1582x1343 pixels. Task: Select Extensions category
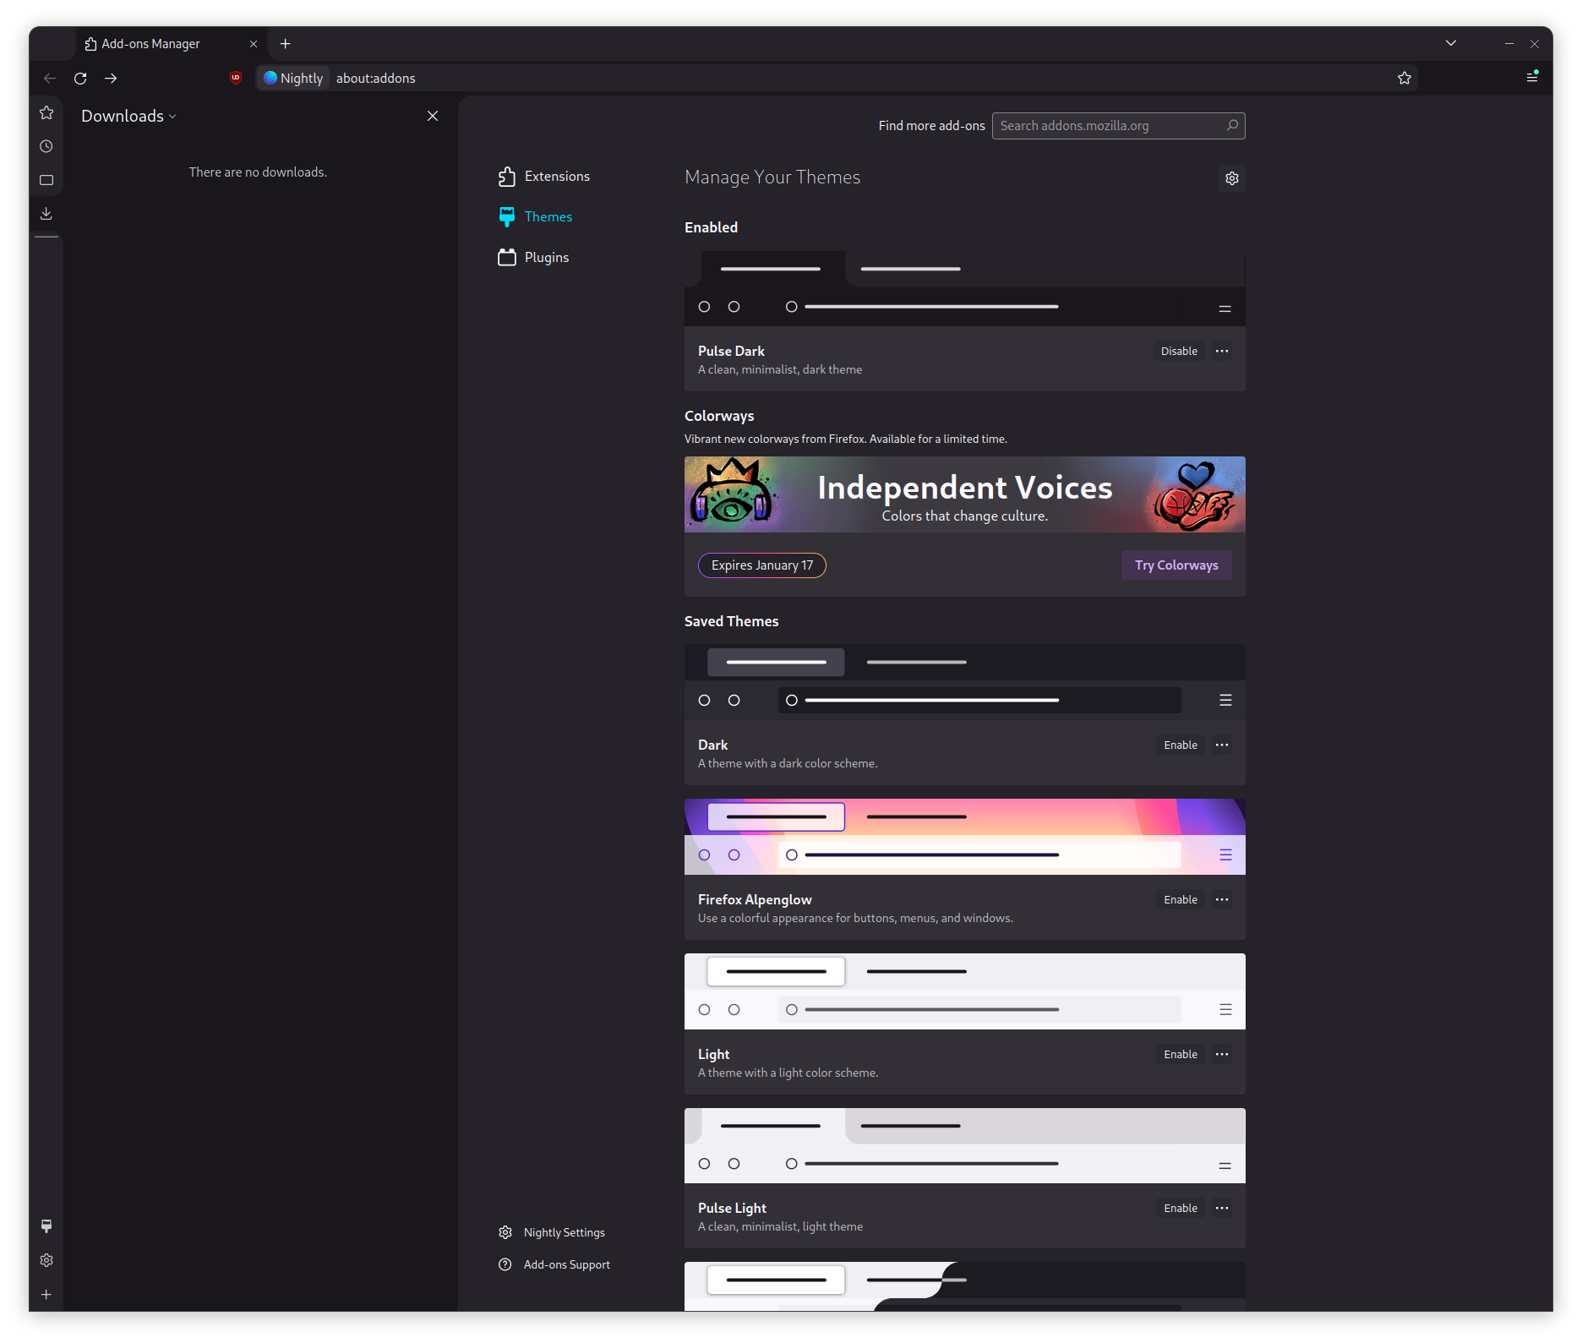544,176
